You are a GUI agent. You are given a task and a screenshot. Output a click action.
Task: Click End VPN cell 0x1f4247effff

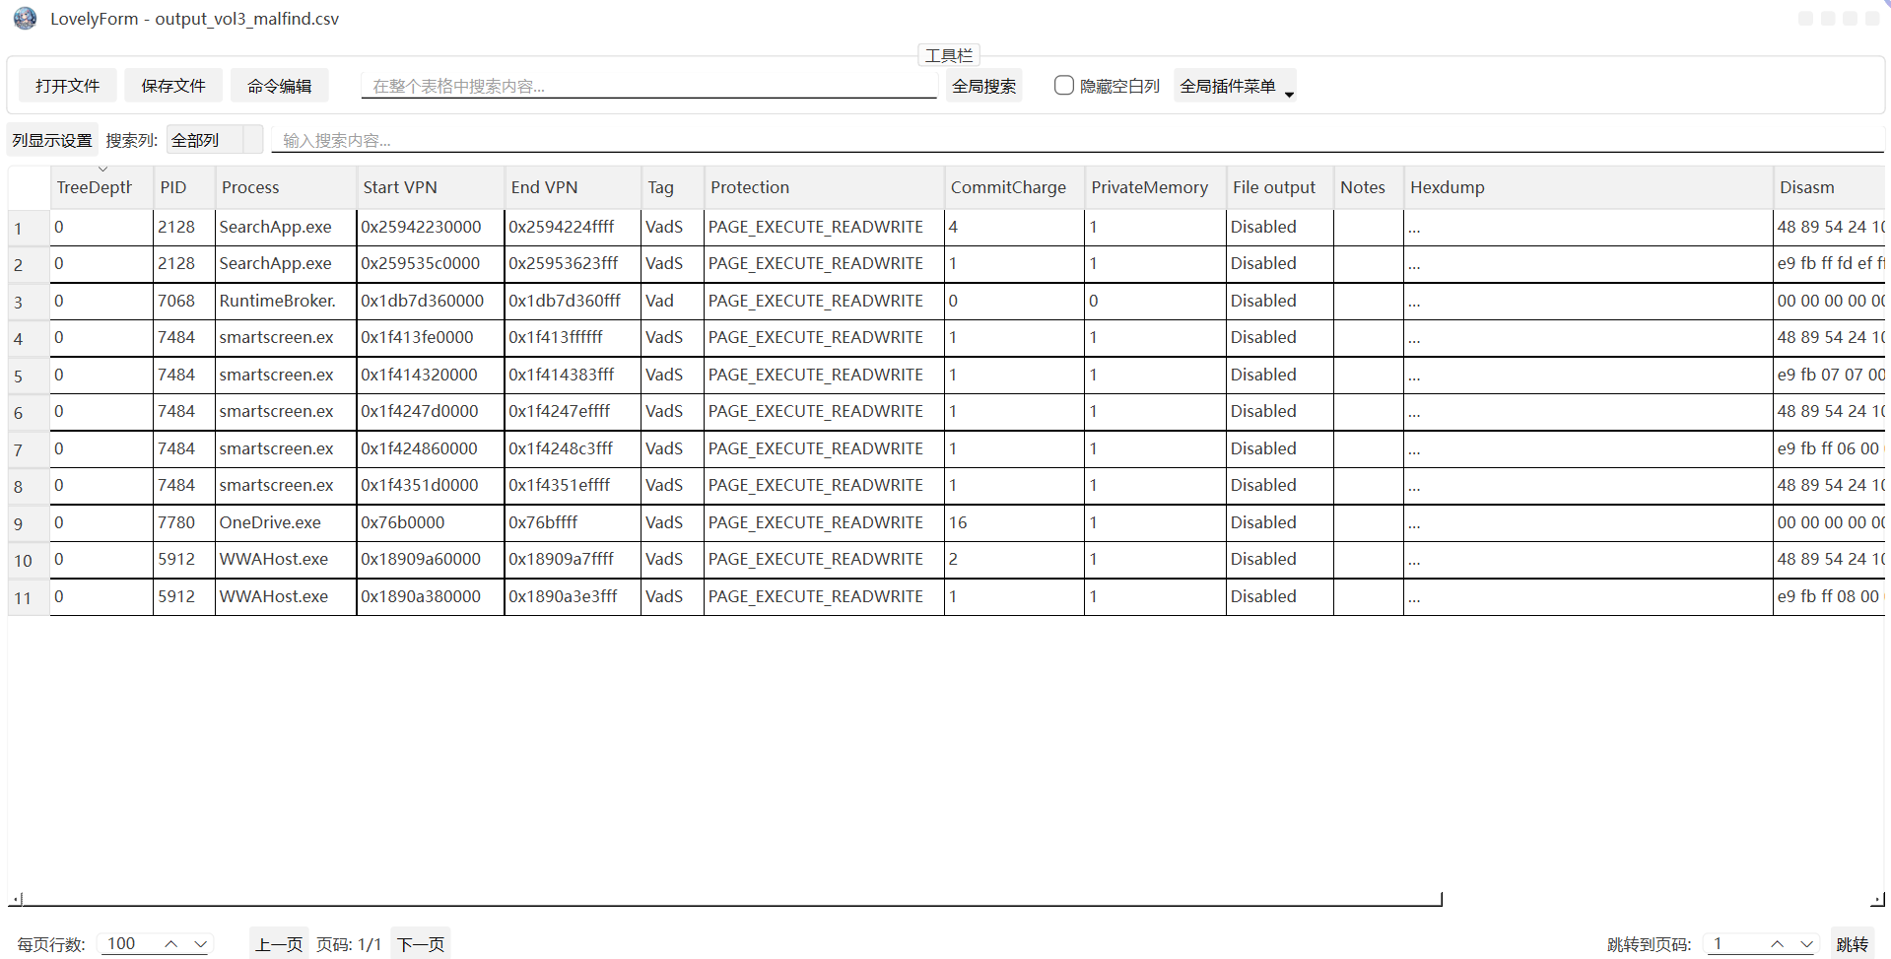[x=573, y=411]
